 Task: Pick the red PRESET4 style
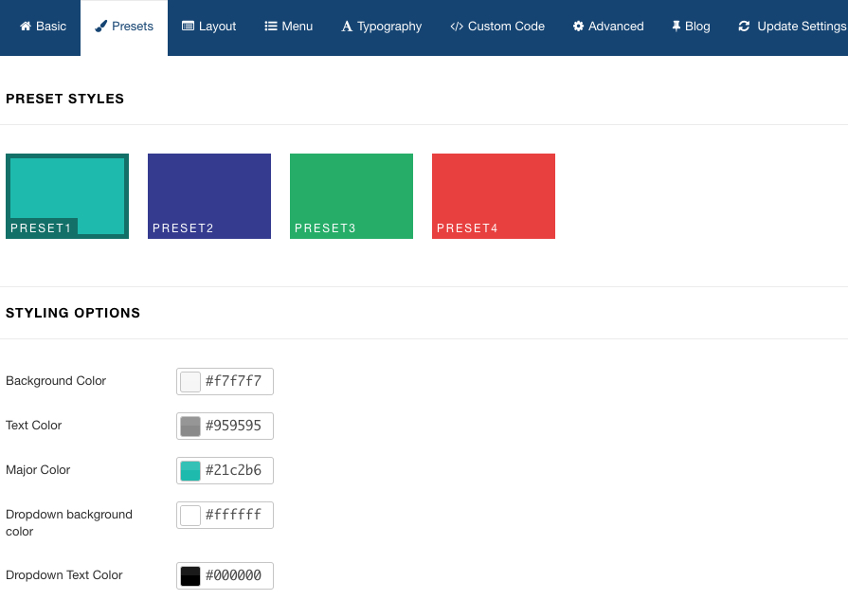pyautogui.click(x=494, y=195)
